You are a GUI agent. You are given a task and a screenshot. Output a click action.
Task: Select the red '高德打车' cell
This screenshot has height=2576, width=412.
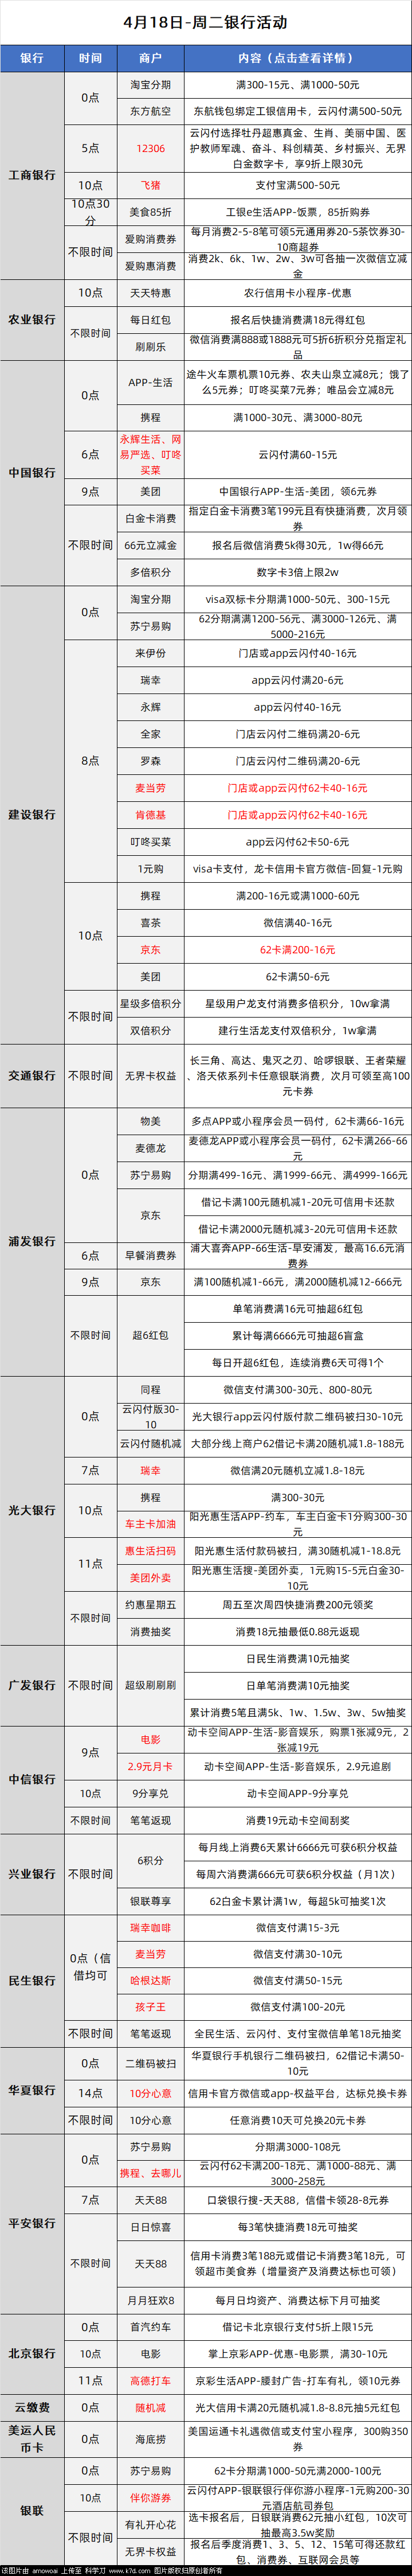click(x=150, y=2380)
